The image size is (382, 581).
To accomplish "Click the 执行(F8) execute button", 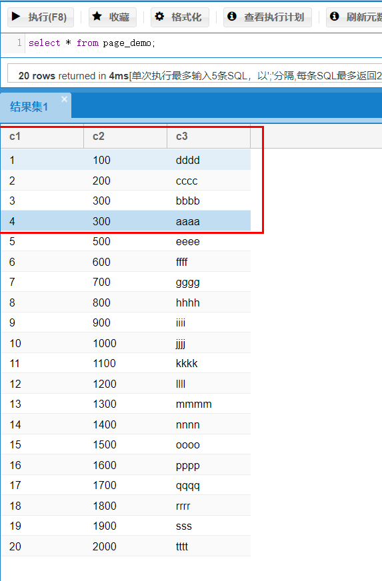I will click(x=41, y=17).
